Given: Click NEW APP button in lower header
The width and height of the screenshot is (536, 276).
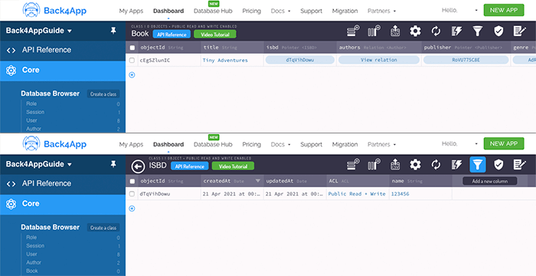Looking at the screenshot, I should pos(504,144).
